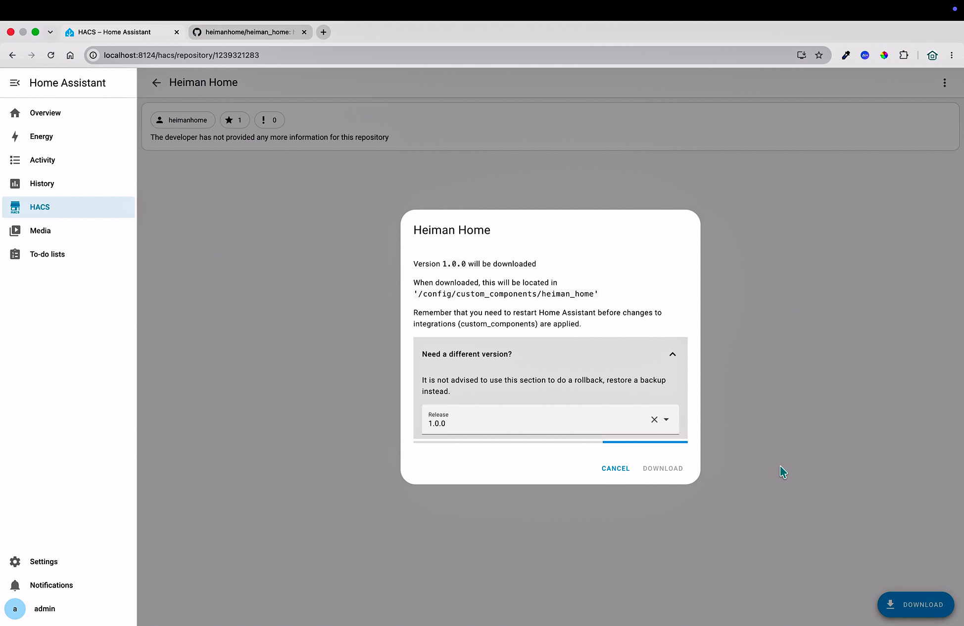Show Notifications panel
The image size is (964, 626).
pos(68,585)
